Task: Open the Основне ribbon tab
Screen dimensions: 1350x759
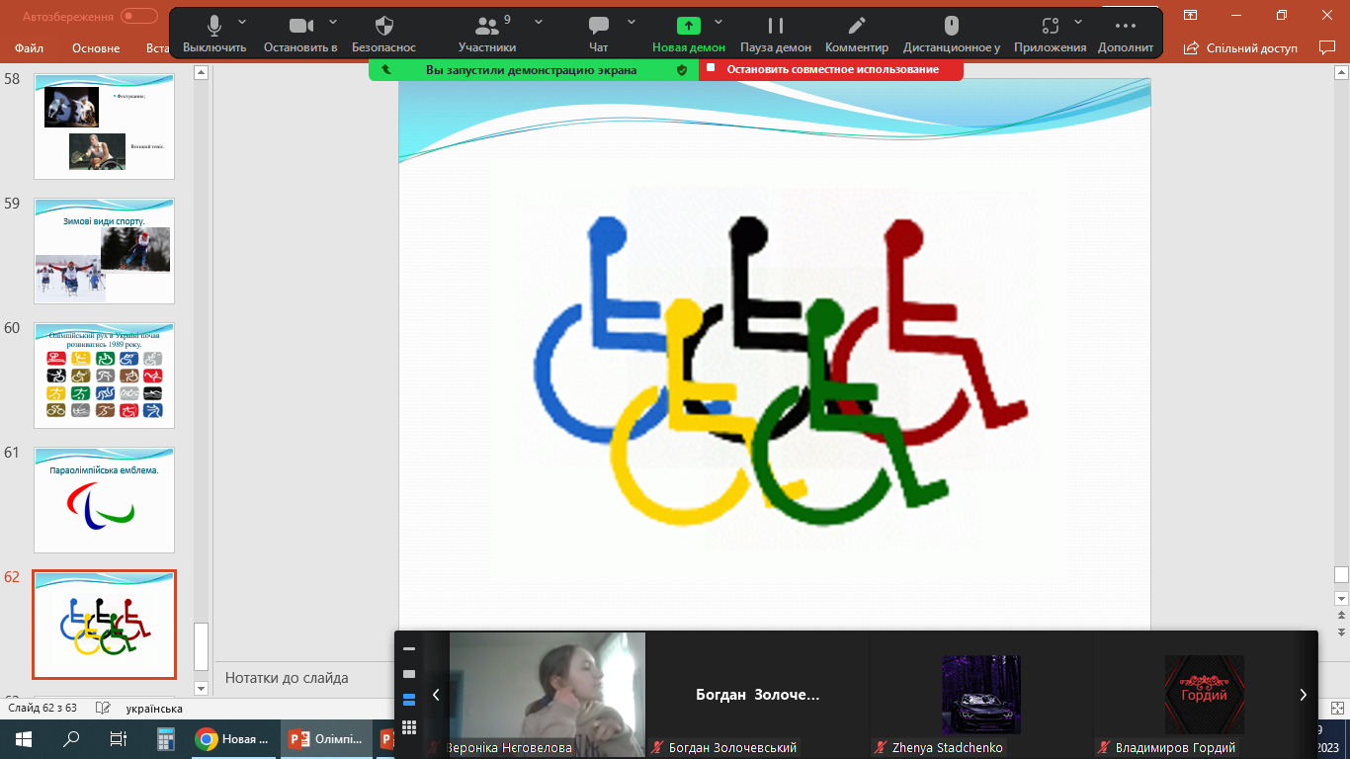Action: 96,47
